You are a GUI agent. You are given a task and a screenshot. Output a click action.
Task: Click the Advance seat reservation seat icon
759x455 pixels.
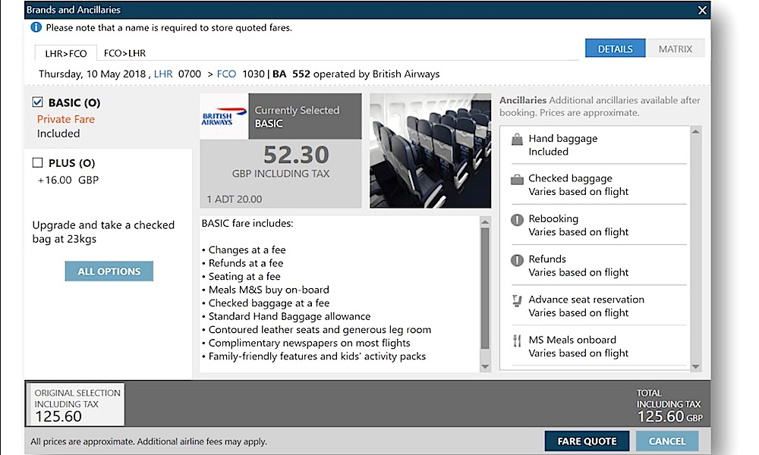point(517,300)
